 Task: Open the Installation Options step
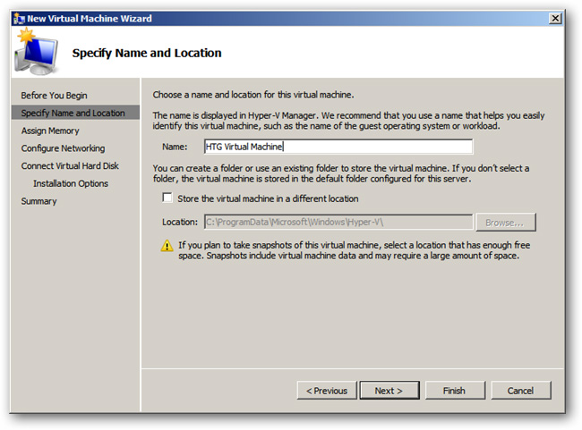click(x=71, y=183)
